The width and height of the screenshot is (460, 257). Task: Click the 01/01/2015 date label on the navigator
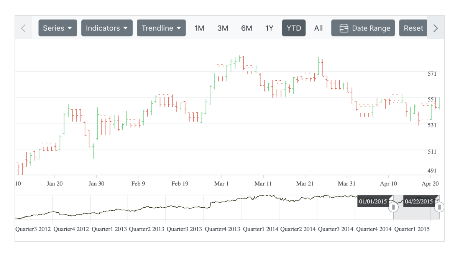tap(373, 201)
